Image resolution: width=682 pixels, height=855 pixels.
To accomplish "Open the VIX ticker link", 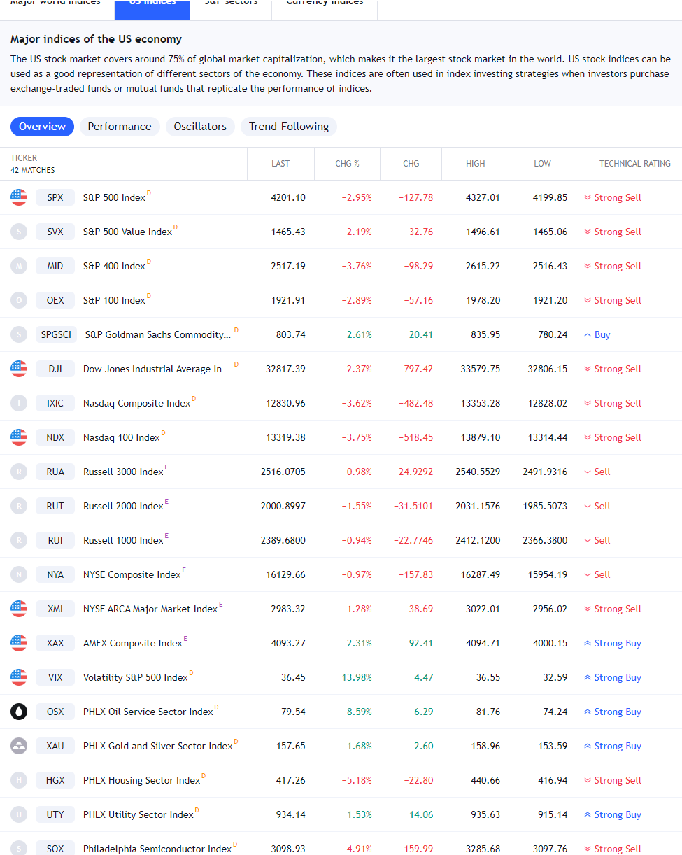I will (x=55, y=677).
